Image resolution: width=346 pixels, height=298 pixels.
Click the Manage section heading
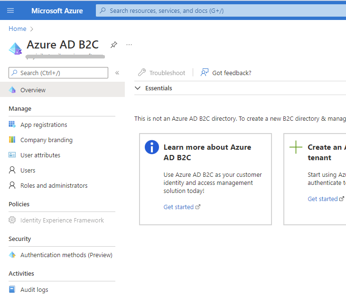[20, 109]
